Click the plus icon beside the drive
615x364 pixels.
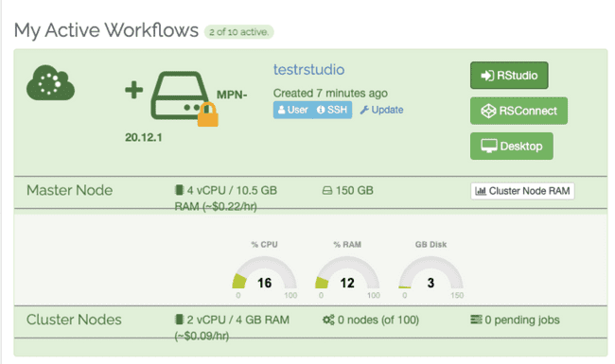133,90
